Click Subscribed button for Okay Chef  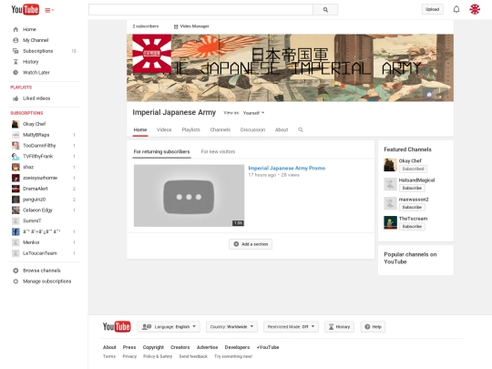click(413, 169)
